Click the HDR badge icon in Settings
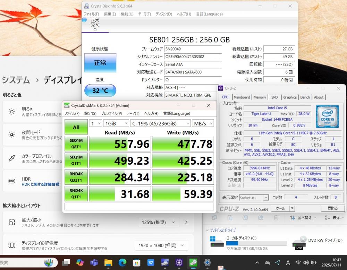Image resolution: width=347 pixels, height=270 pixels. pyautogui.click(x=12, y=181)
